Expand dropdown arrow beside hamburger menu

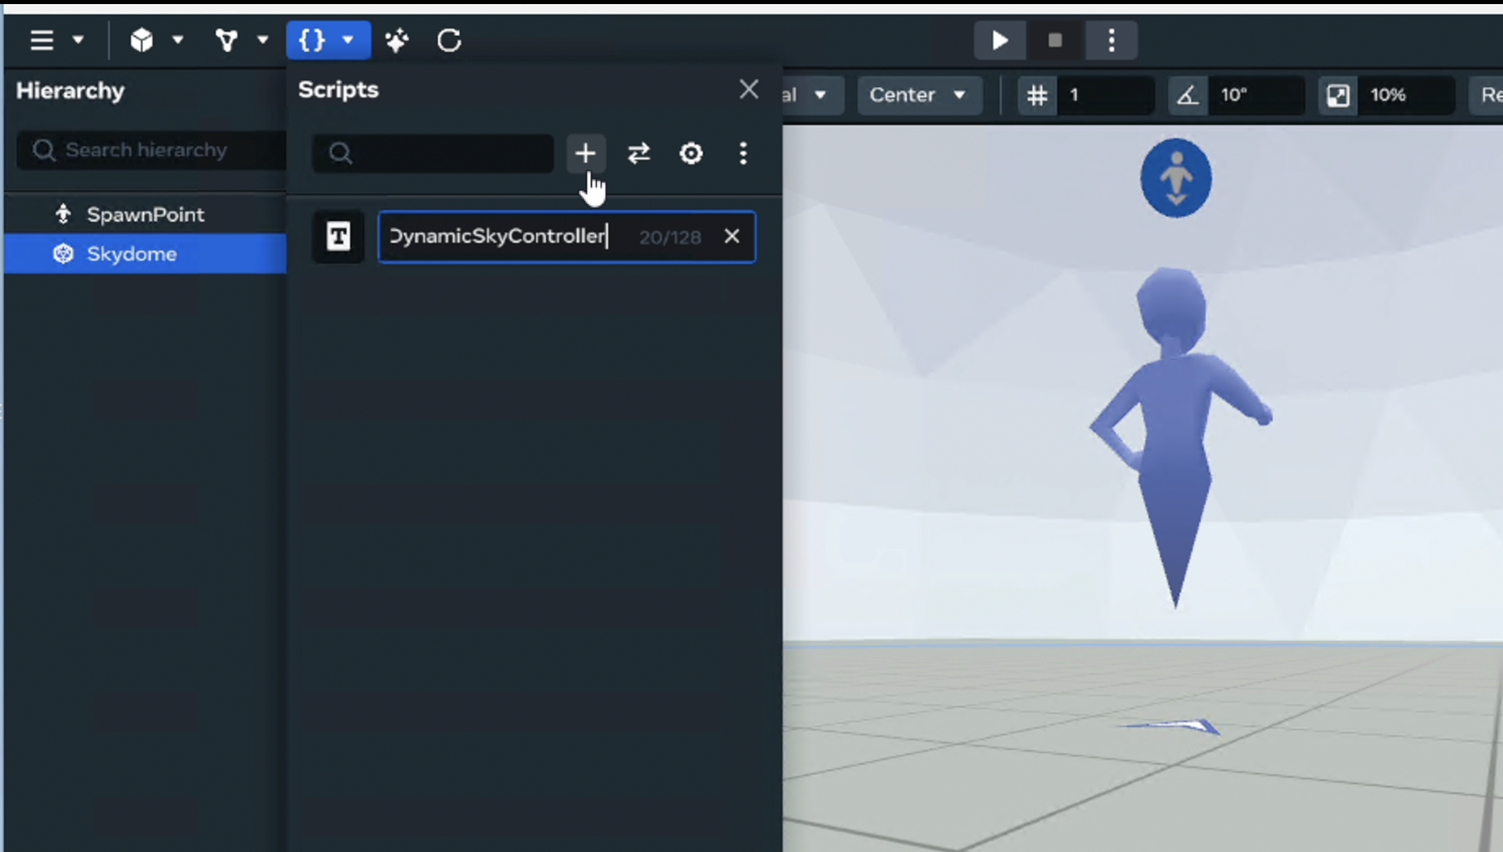(x=78, y=40)
